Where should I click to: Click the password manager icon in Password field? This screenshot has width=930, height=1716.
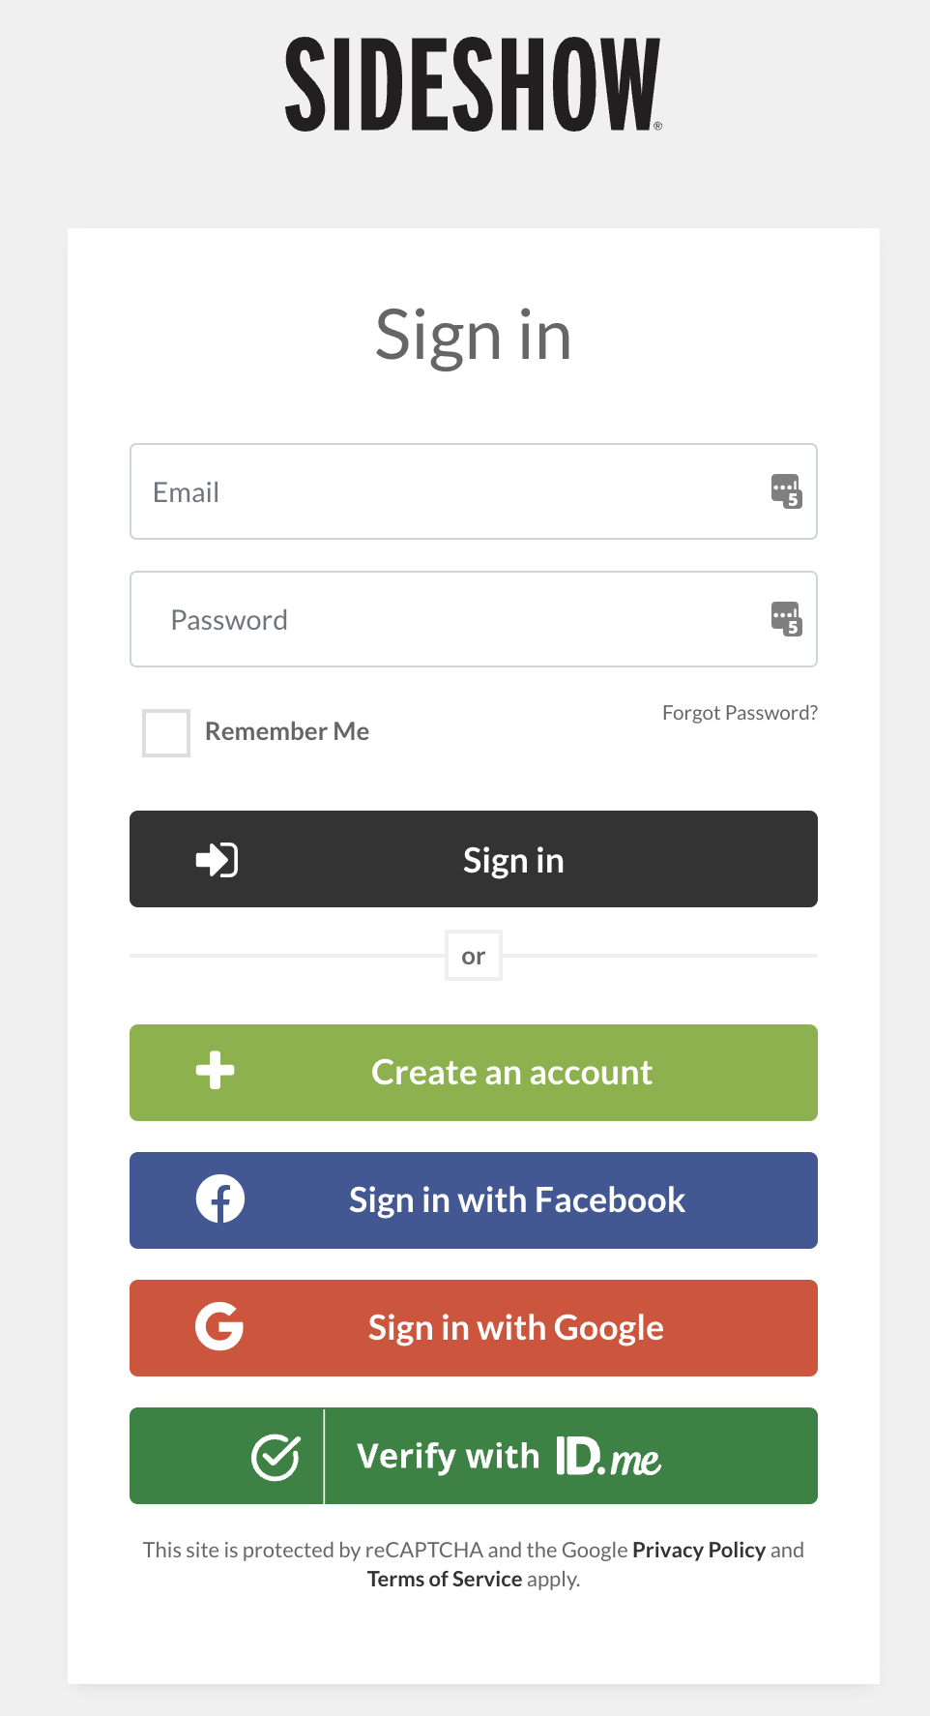[x=786, y=619]
